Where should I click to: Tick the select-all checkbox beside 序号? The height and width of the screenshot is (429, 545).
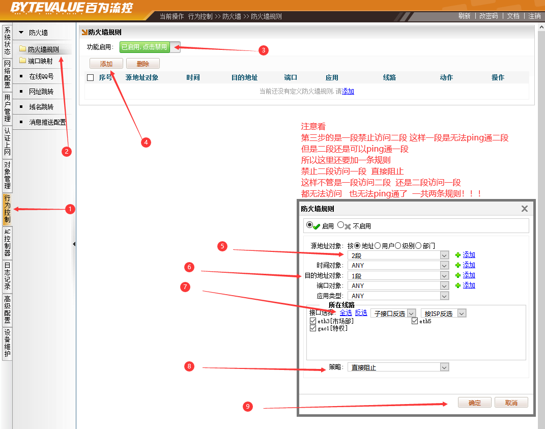coord(91,78)
